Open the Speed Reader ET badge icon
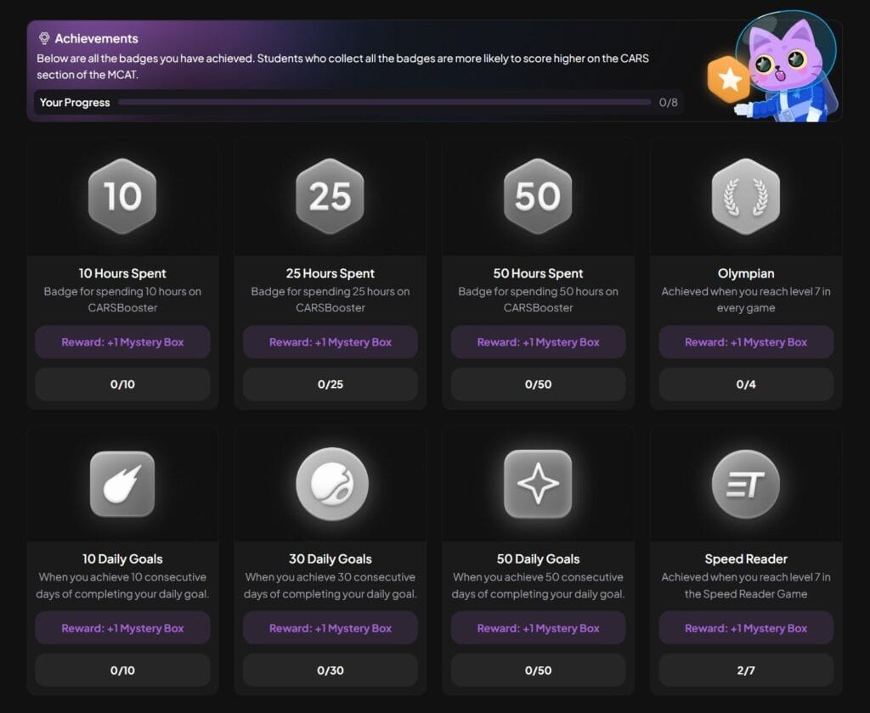 [x=745, y=482]
